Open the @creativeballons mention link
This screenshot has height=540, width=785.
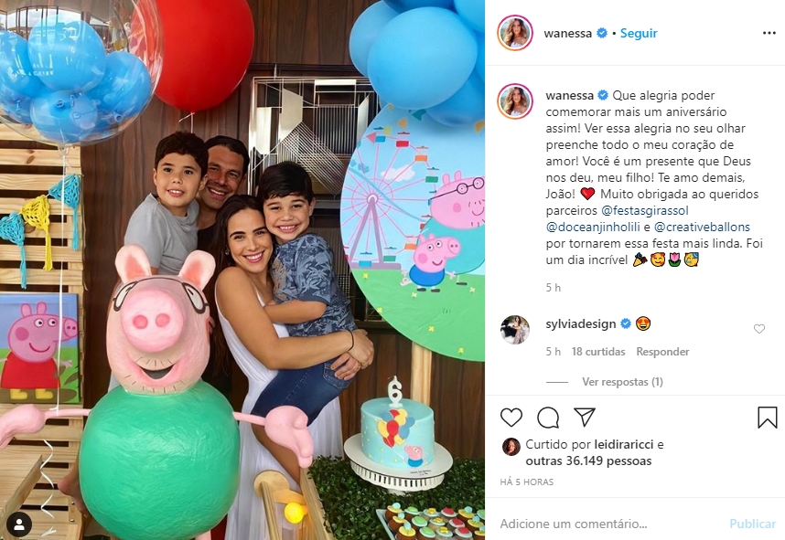tap(702, 227)
